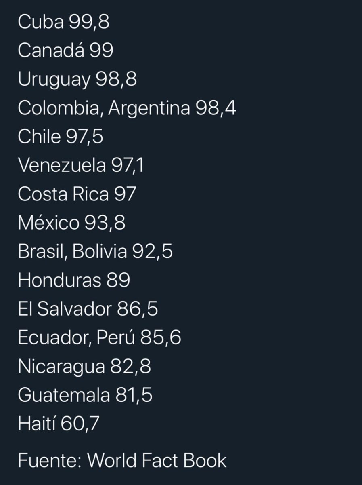This screenshot has width=362, height=485.
Task: Select the word Argentina
Action: [x=149, y=108]
